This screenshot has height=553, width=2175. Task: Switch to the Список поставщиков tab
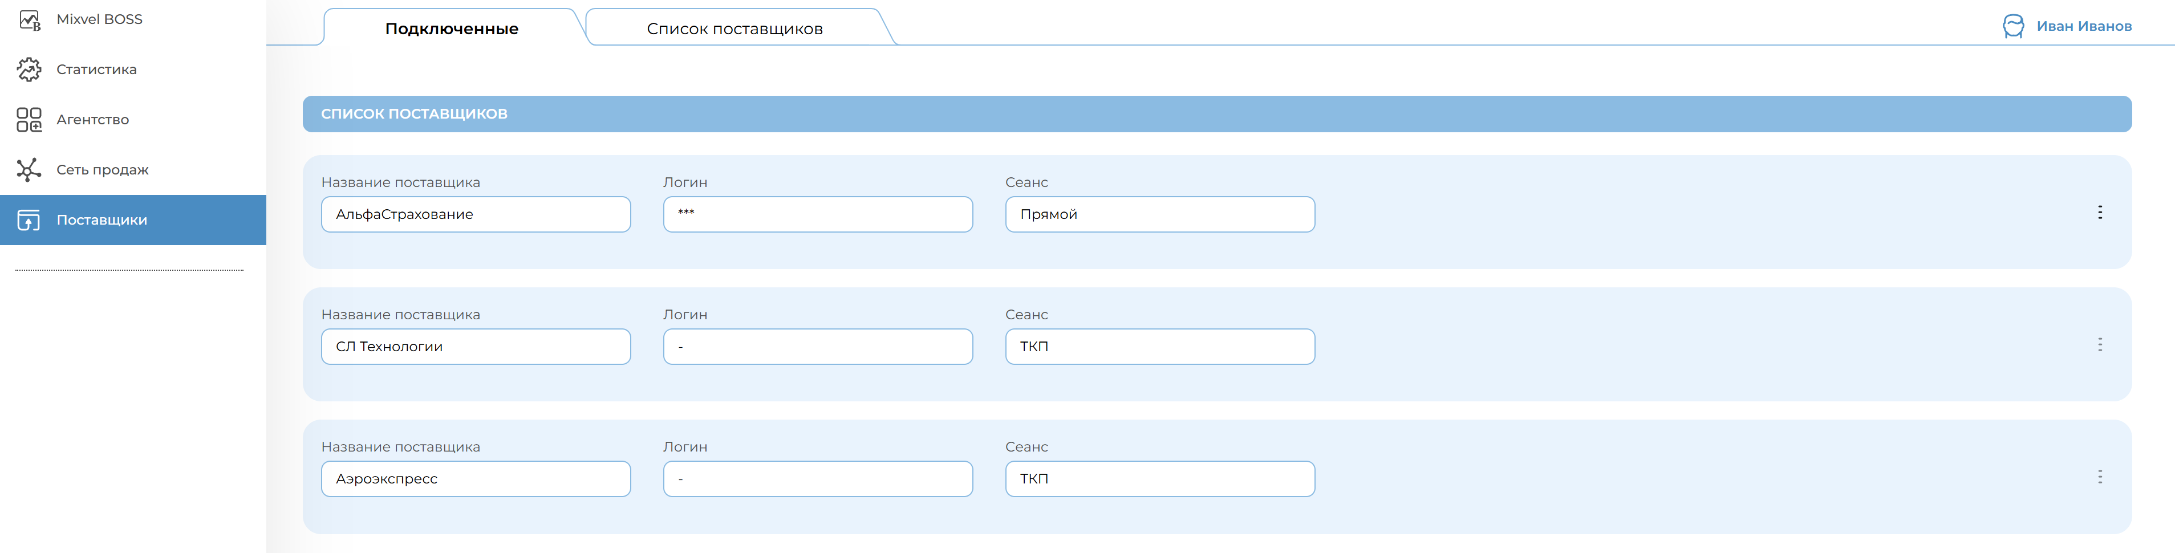pyautogui.click(x=735, y=29)
